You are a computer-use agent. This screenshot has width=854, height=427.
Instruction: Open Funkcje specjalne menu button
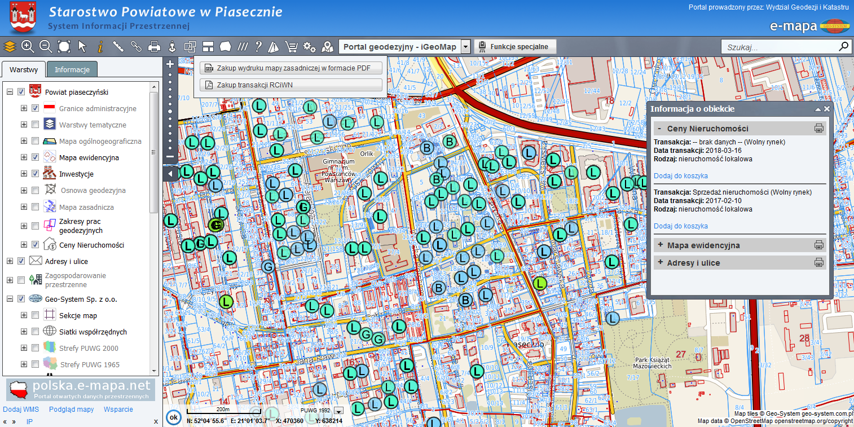pyautogui.click(x=515, y=47)
